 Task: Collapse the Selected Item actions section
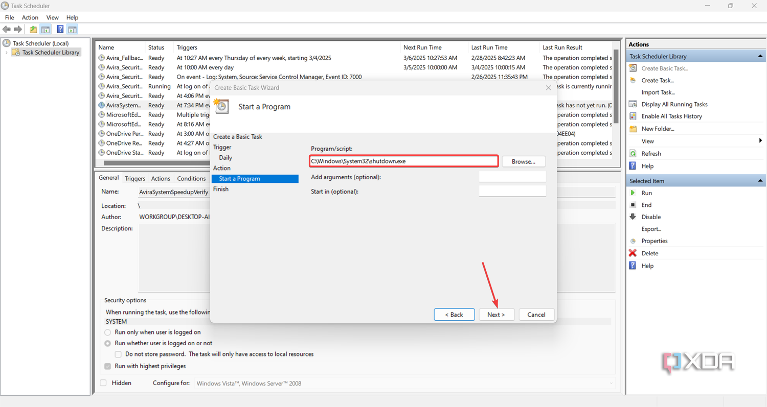[x=760, y=181]
